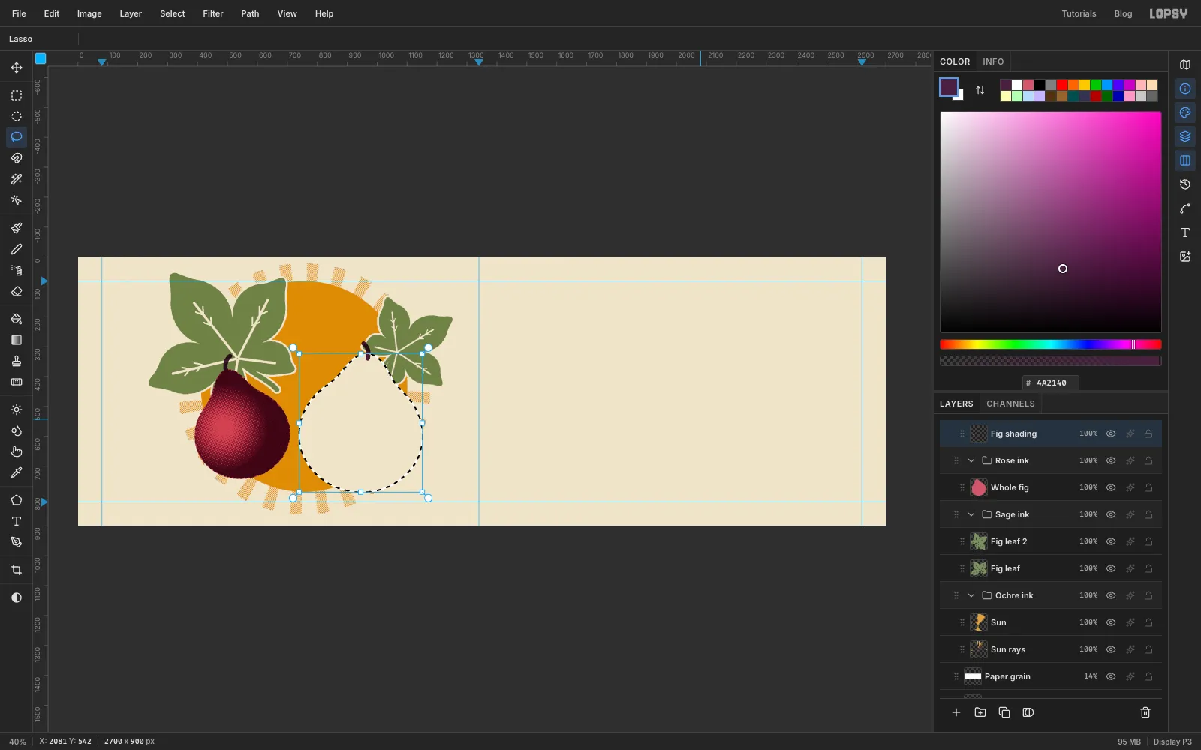
Task: Toggle visibility of Paper grain layer
Action: coord(1111,676)
